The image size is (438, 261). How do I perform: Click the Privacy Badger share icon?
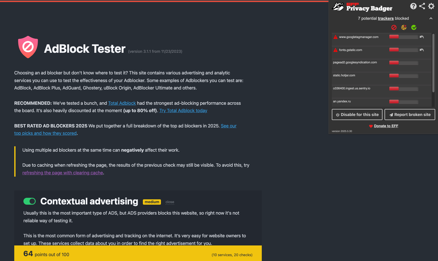click(x=422, y=6)
